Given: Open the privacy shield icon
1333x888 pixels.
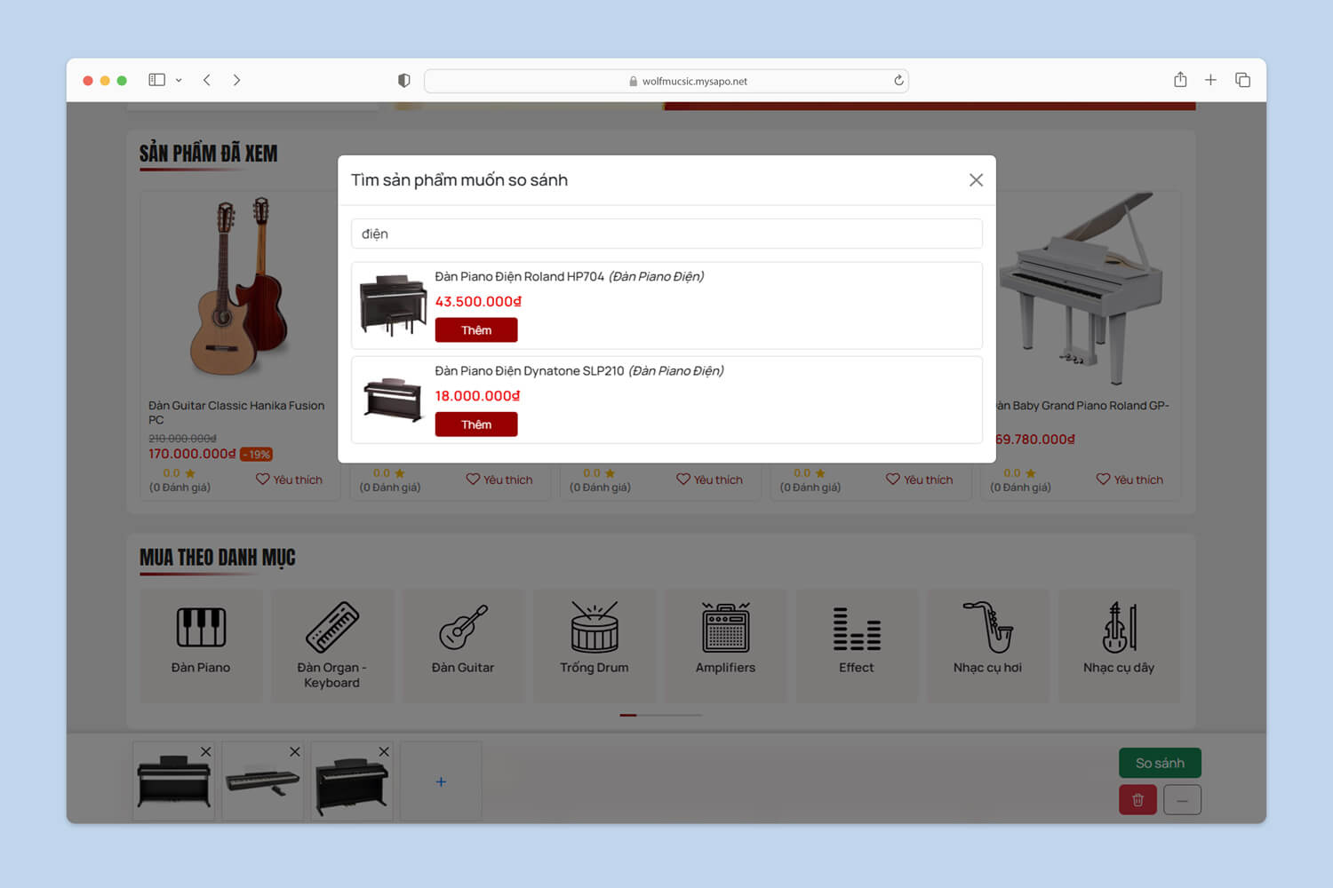Looking at the screenshot, I should 404,81.
